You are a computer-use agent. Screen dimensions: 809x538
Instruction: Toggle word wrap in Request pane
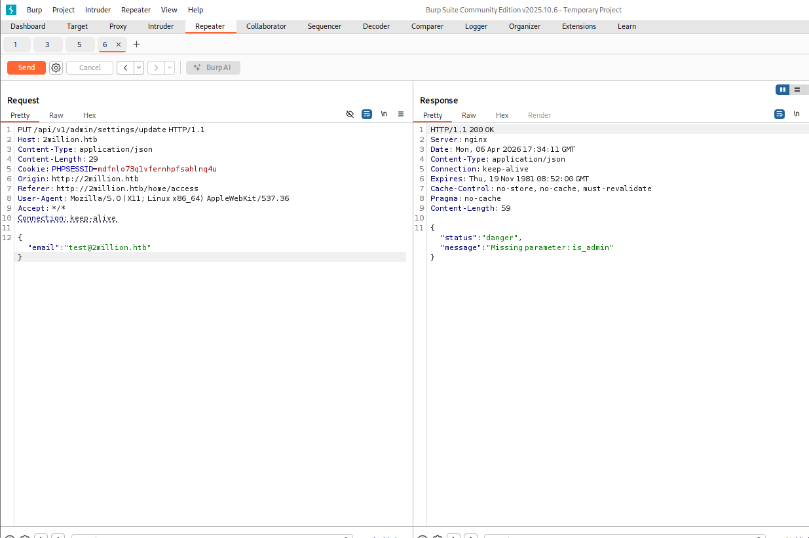tap(367, 114)
